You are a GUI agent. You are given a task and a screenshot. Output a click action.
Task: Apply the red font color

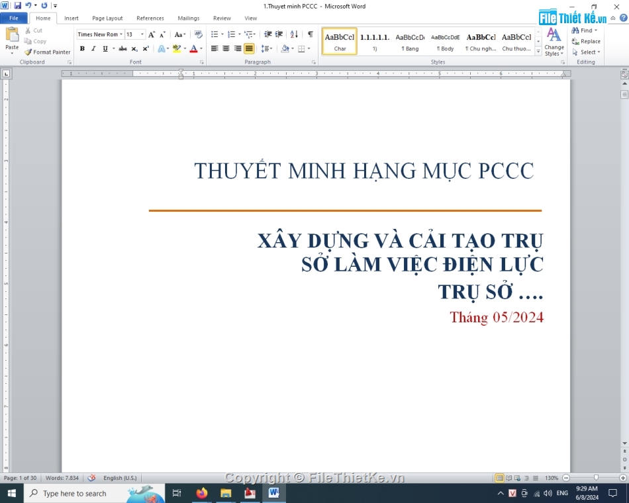tap(193, 48)
